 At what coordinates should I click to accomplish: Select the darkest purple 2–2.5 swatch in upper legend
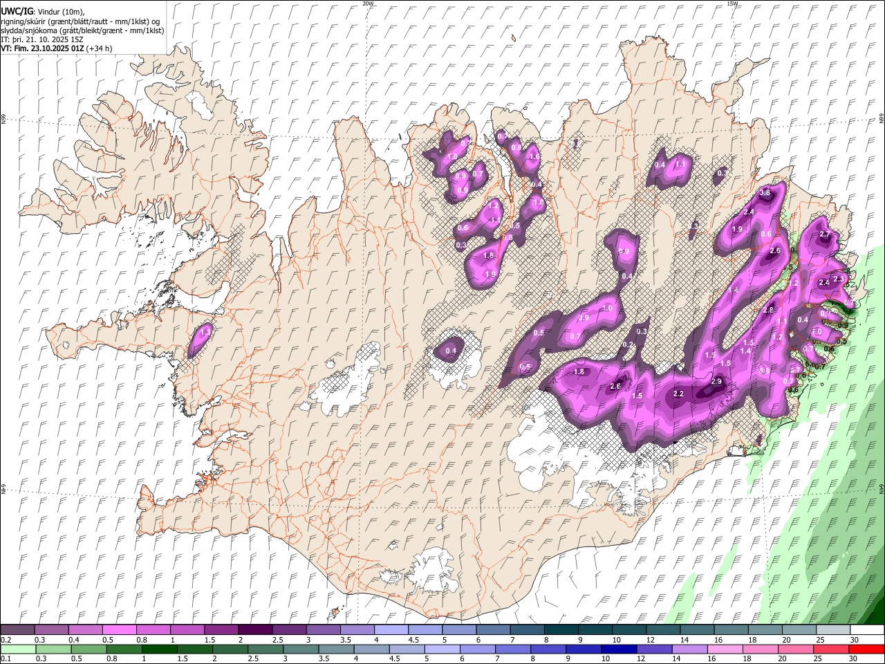pyautogui.click(x=254, y=630)
